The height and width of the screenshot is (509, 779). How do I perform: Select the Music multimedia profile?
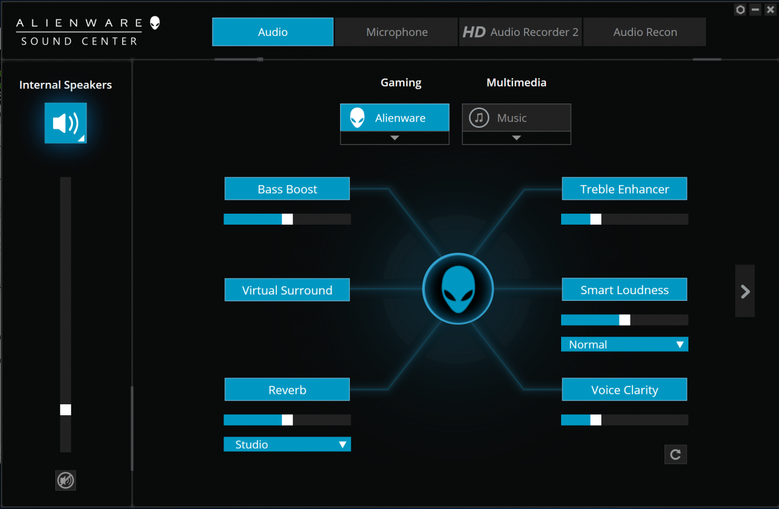click(517, 118)
